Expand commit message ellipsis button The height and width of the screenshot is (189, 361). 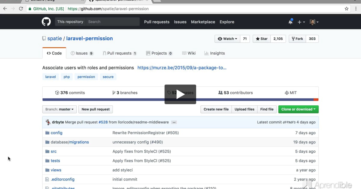pyautogui.click(x=174, y=122)
